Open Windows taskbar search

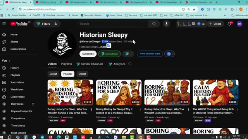[9, 137]
